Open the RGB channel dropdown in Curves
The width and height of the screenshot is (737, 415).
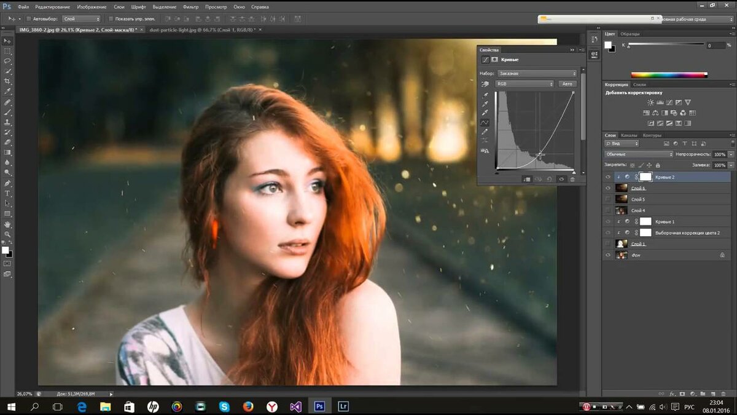tap(524, 84)
